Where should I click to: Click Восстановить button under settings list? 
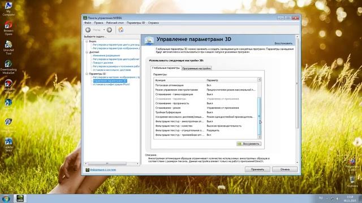[x=249, y=144]
